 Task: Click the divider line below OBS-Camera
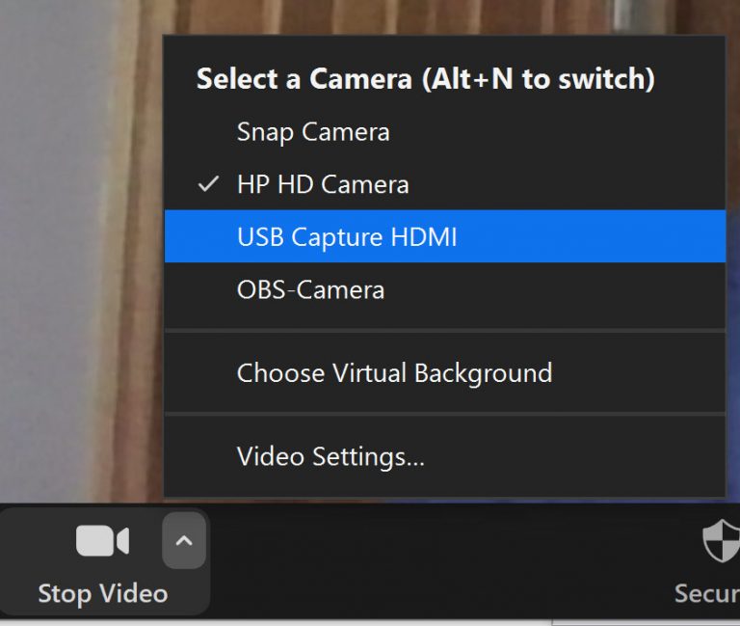coord(444,331)
